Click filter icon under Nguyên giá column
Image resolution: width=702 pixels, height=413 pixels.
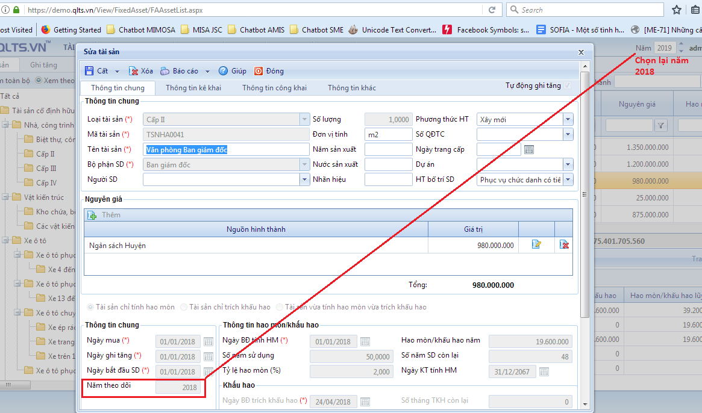(661, 126)
